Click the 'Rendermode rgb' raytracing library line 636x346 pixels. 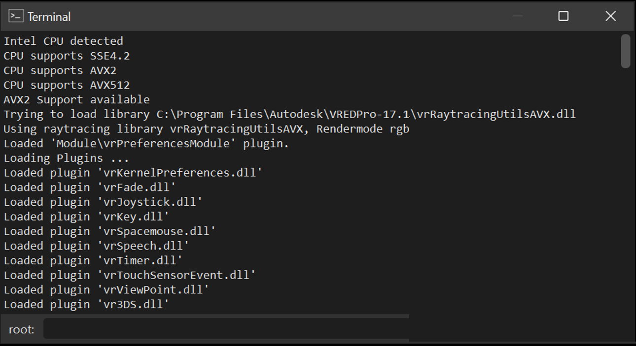tap(206, 129)
